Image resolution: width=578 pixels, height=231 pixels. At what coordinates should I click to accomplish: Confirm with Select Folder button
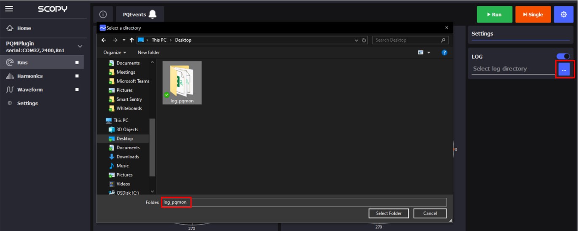point(388,213)
